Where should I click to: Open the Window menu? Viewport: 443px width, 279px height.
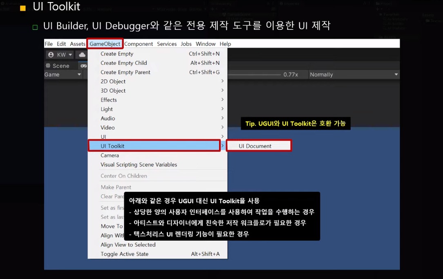[206, 44]
